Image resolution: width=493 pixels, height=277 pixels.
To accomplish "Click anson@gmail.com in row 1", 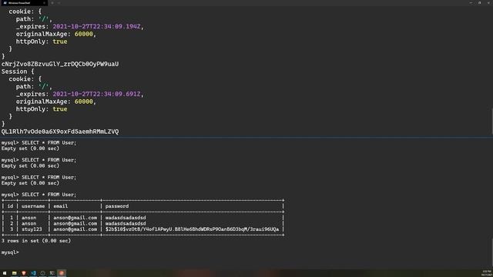I will (75, 218).
